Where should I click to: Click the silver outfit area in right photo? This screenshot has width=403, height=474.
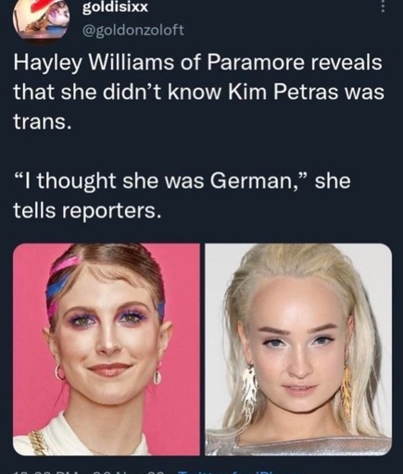[x=296, y=444]
